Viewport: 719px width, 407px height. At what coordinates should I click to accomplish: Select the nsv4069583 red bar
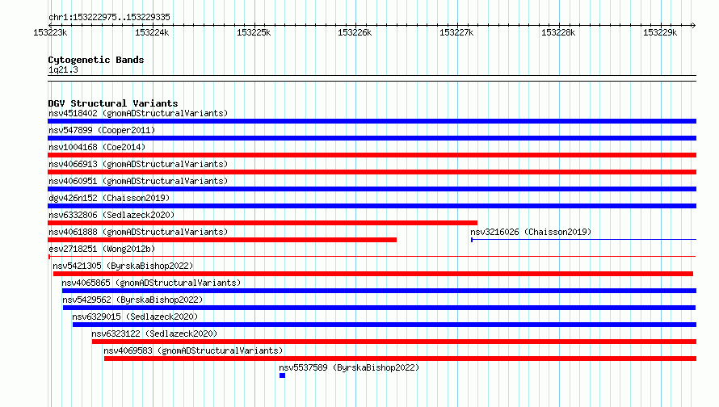pos(401,359)
